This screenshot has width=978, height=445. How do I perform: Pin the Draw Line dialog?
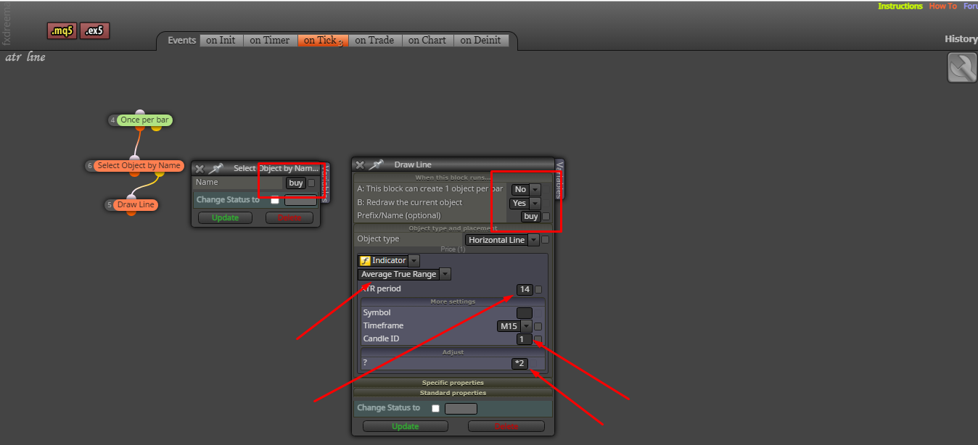[376, 165]
